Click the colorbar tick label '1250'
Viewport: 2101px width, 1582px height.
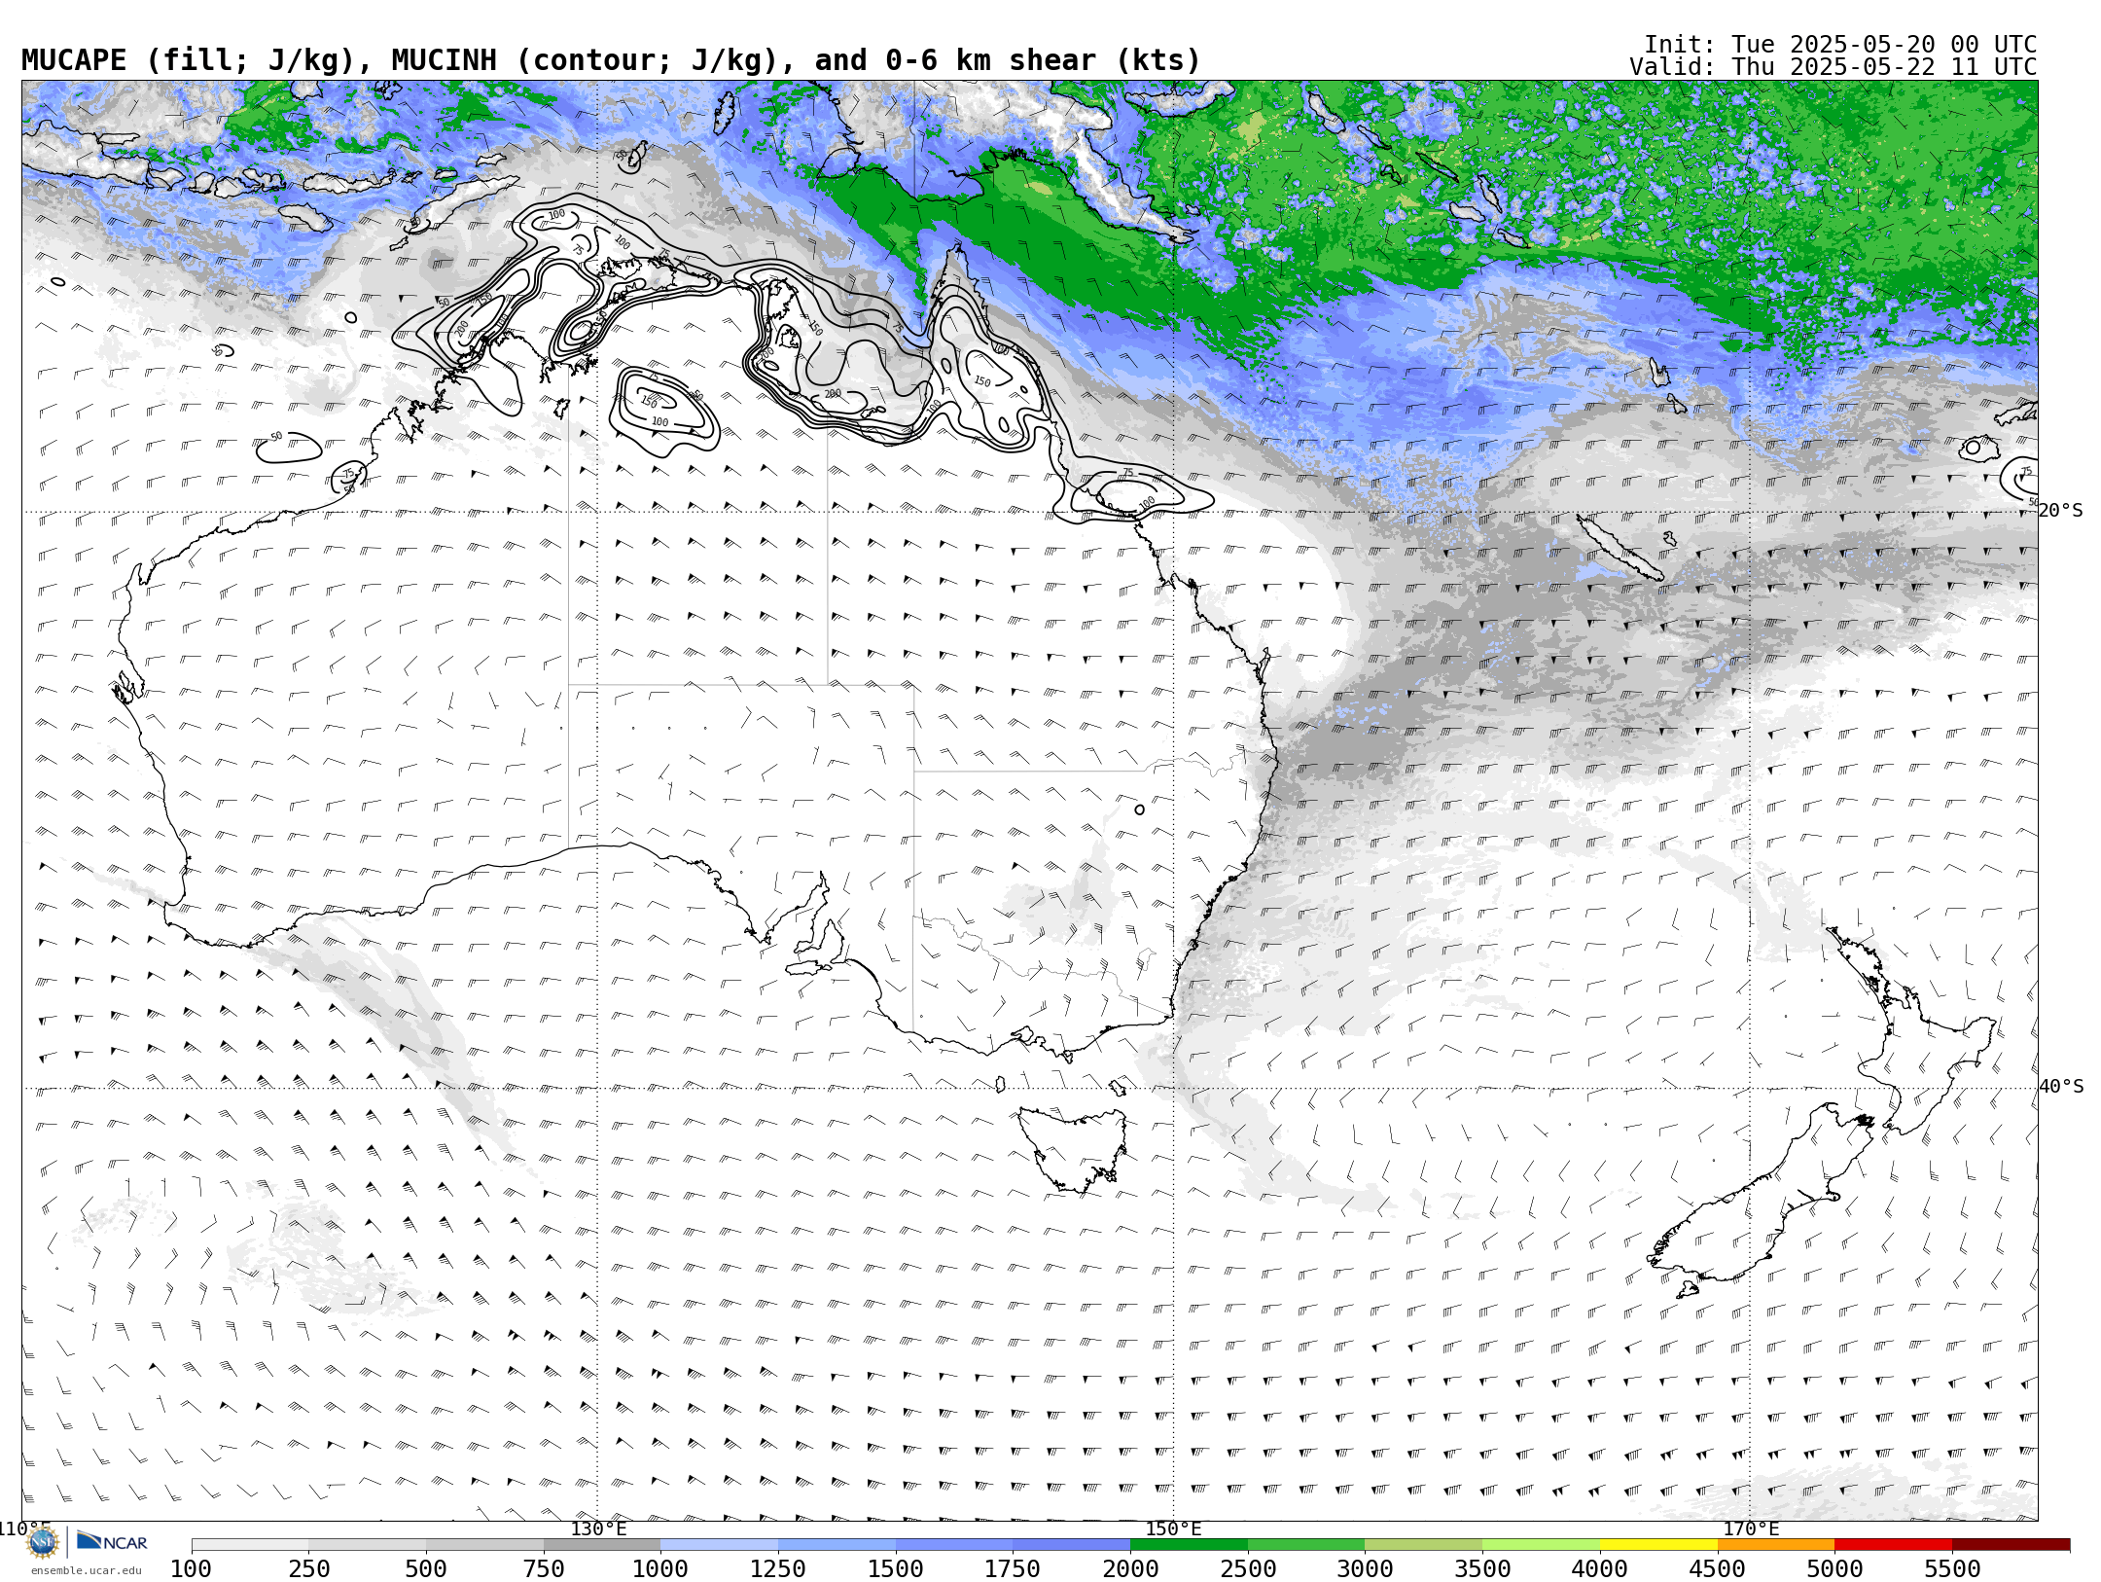click(x=778, y=1569)
